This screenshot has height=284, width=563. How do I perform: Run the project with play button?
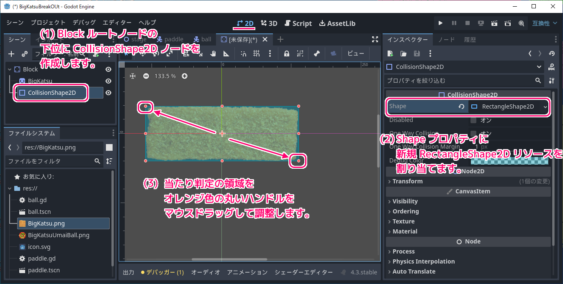click(440, 23)
